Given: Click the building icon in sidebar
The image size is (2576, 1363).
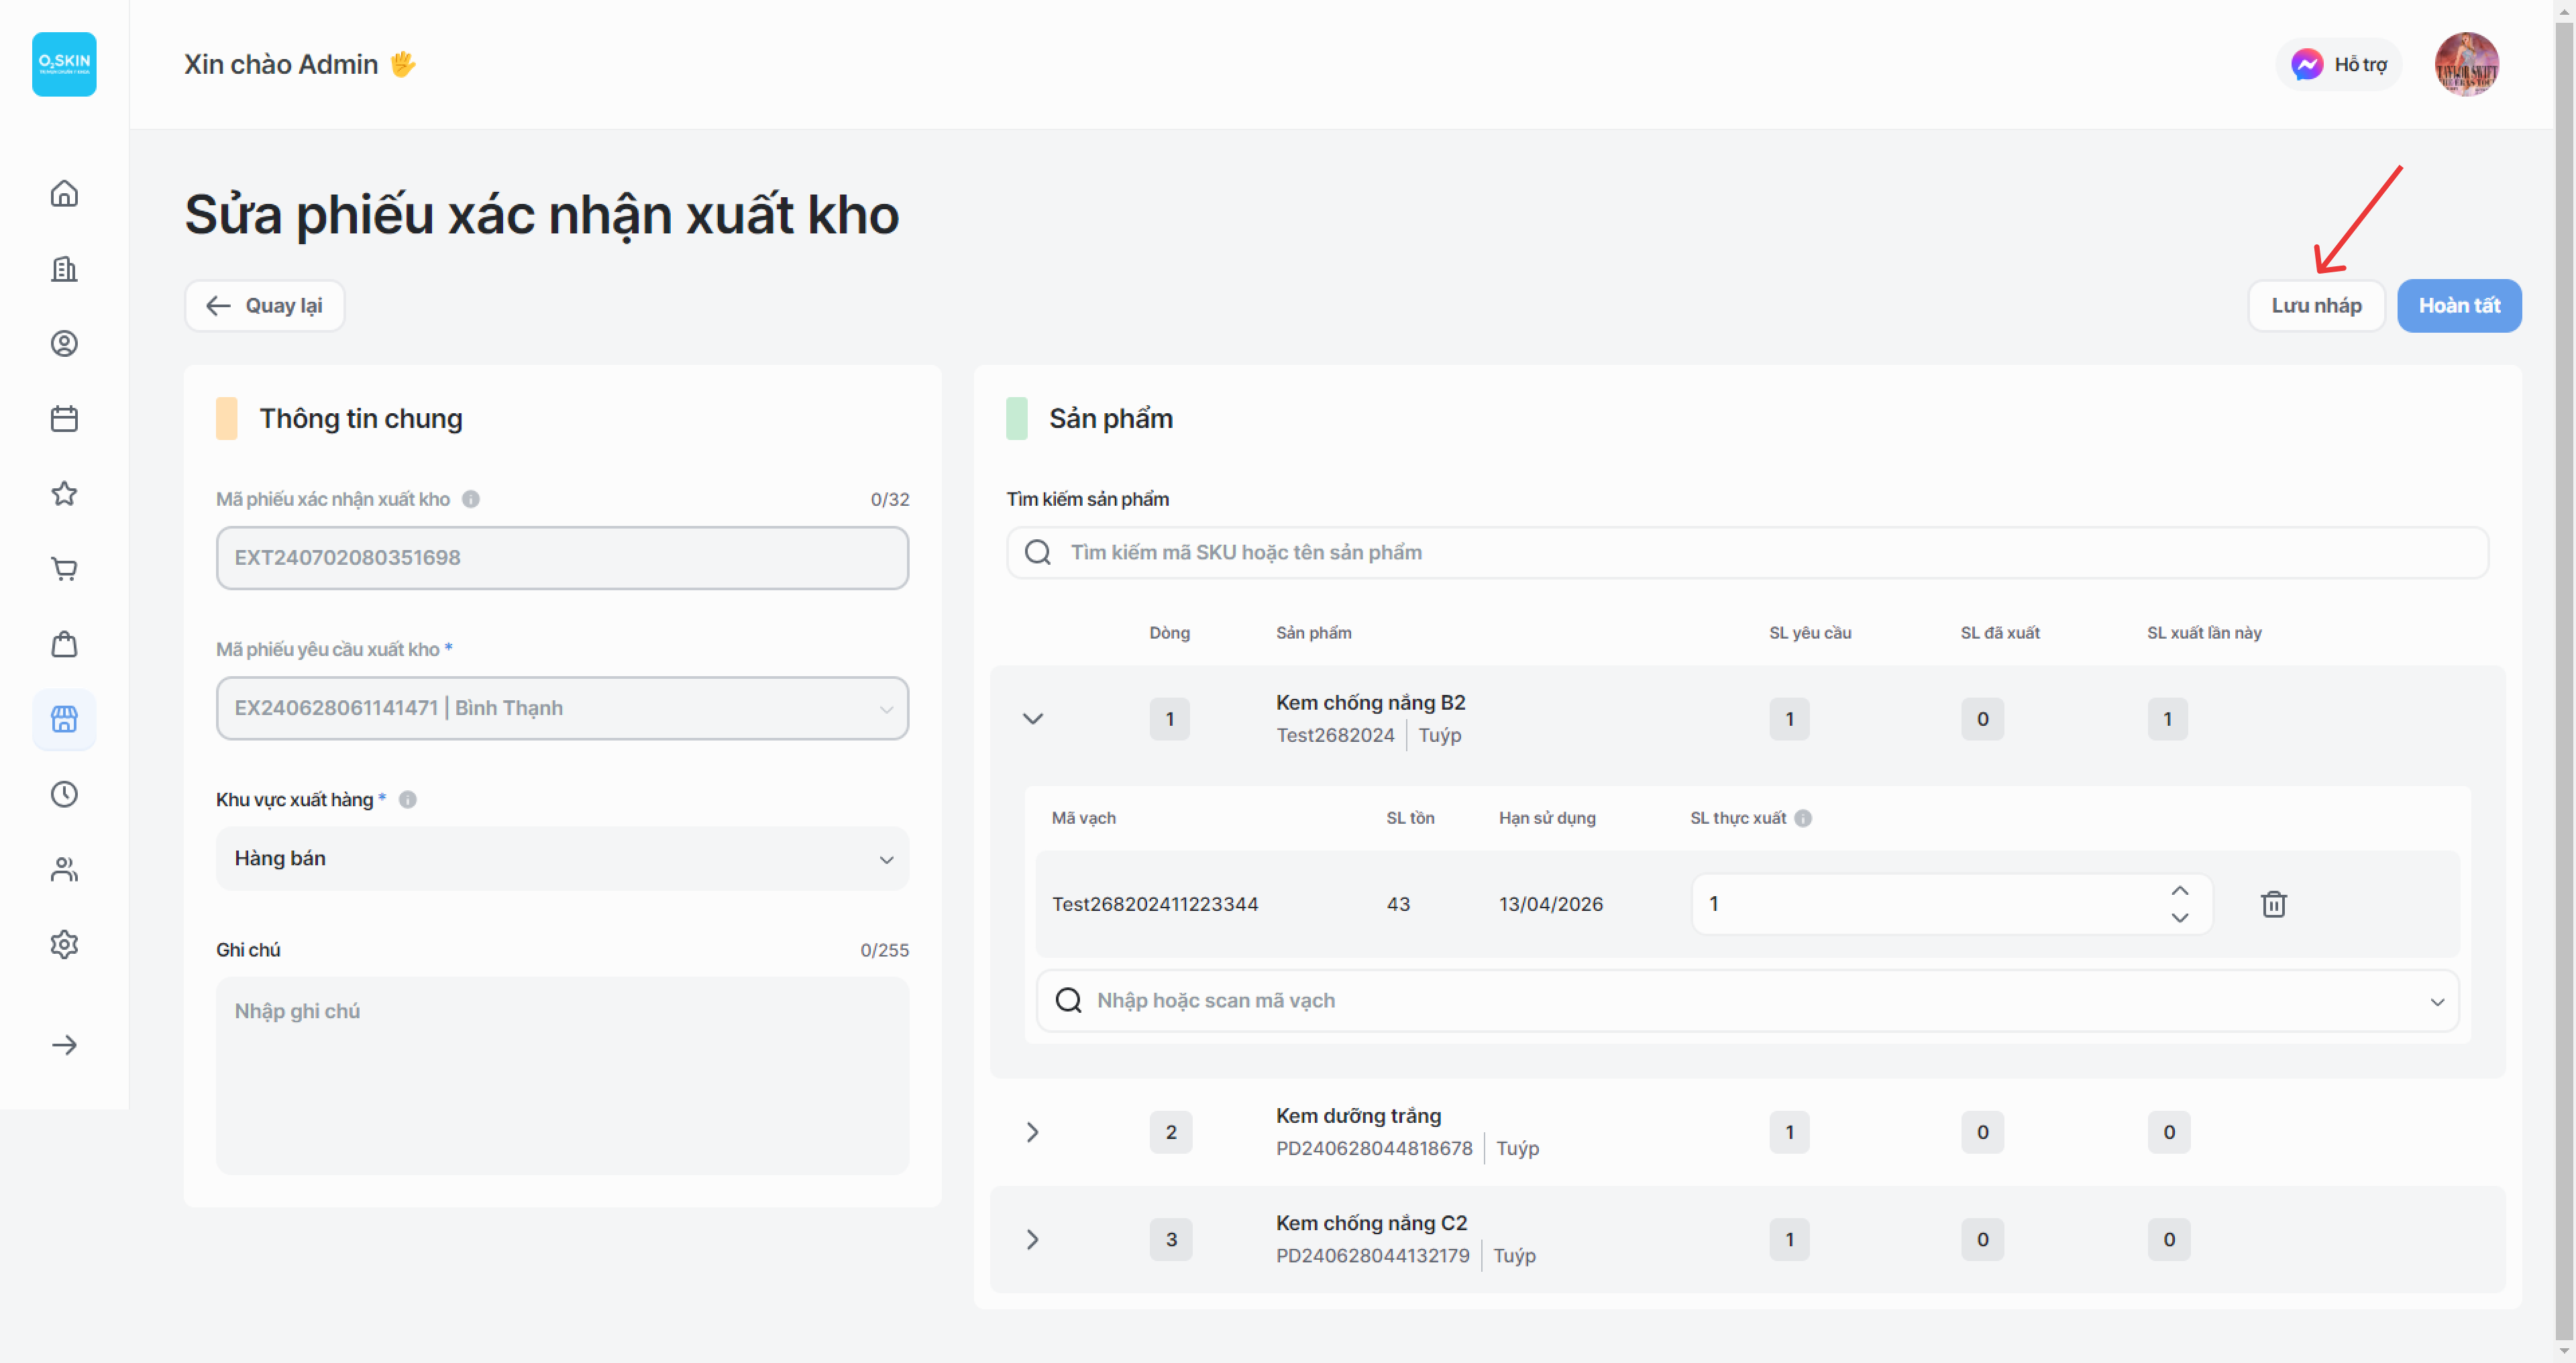Looking at the screenshot, I should point(64,268).
